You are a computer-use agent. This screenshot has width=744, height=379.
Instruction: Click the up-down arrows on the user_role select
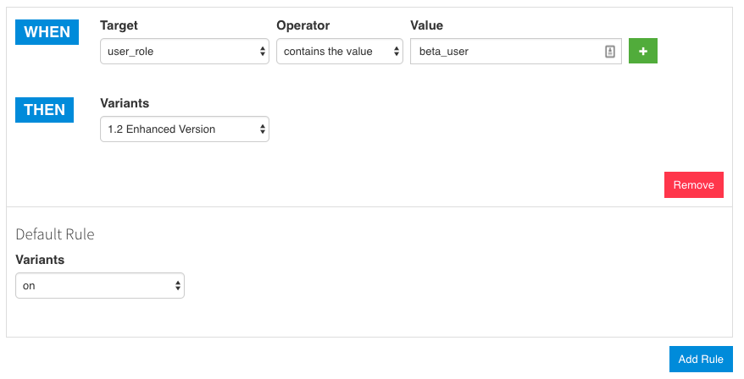coord(263,52)
